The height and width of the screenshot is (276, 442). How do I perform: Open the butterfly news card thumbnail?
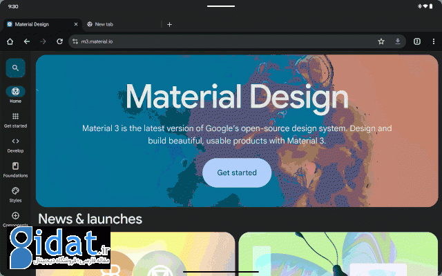[x=338, y=254]
